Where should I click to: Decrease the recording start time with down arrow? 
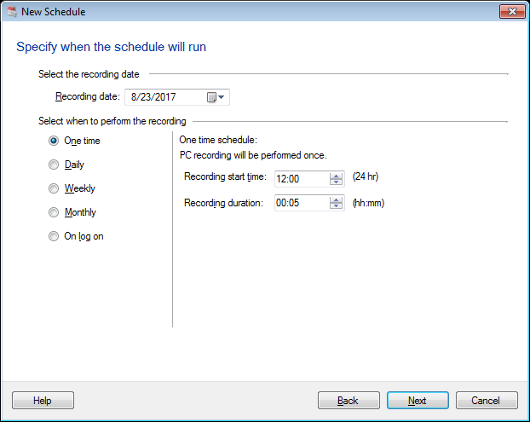[336, 182]
